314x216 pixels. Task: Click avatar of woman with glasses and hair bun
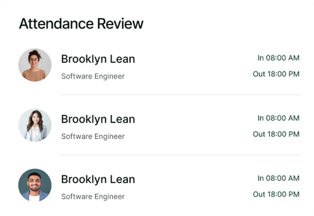click(x=35, y=65)
